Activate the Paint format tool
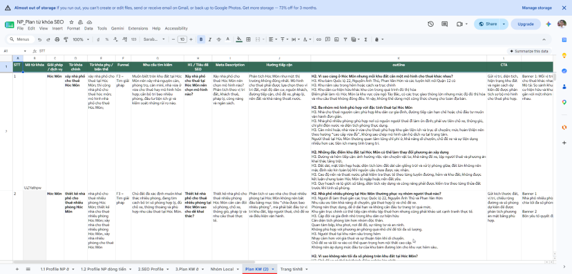 pyautogui.click(x=66, y=40)
